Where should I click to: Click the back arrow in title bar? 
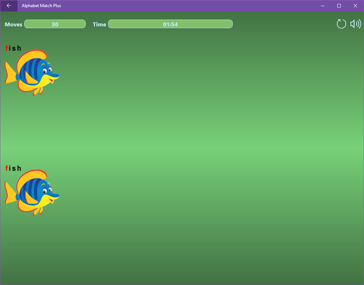[9, 6]
